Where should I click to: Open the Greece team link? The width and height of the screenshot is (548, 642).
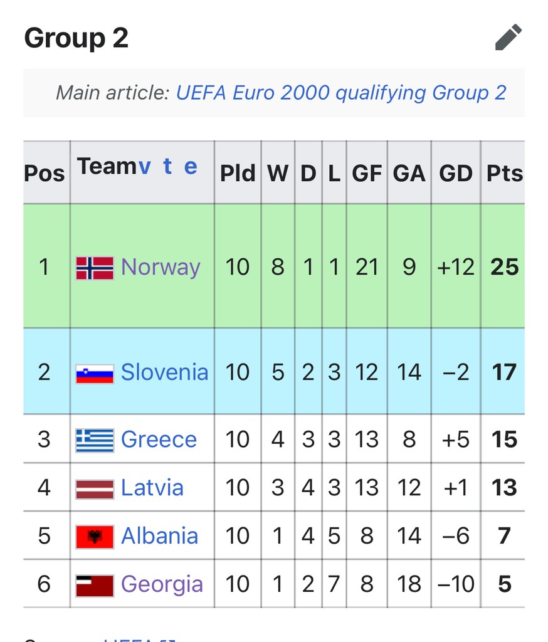159,439
